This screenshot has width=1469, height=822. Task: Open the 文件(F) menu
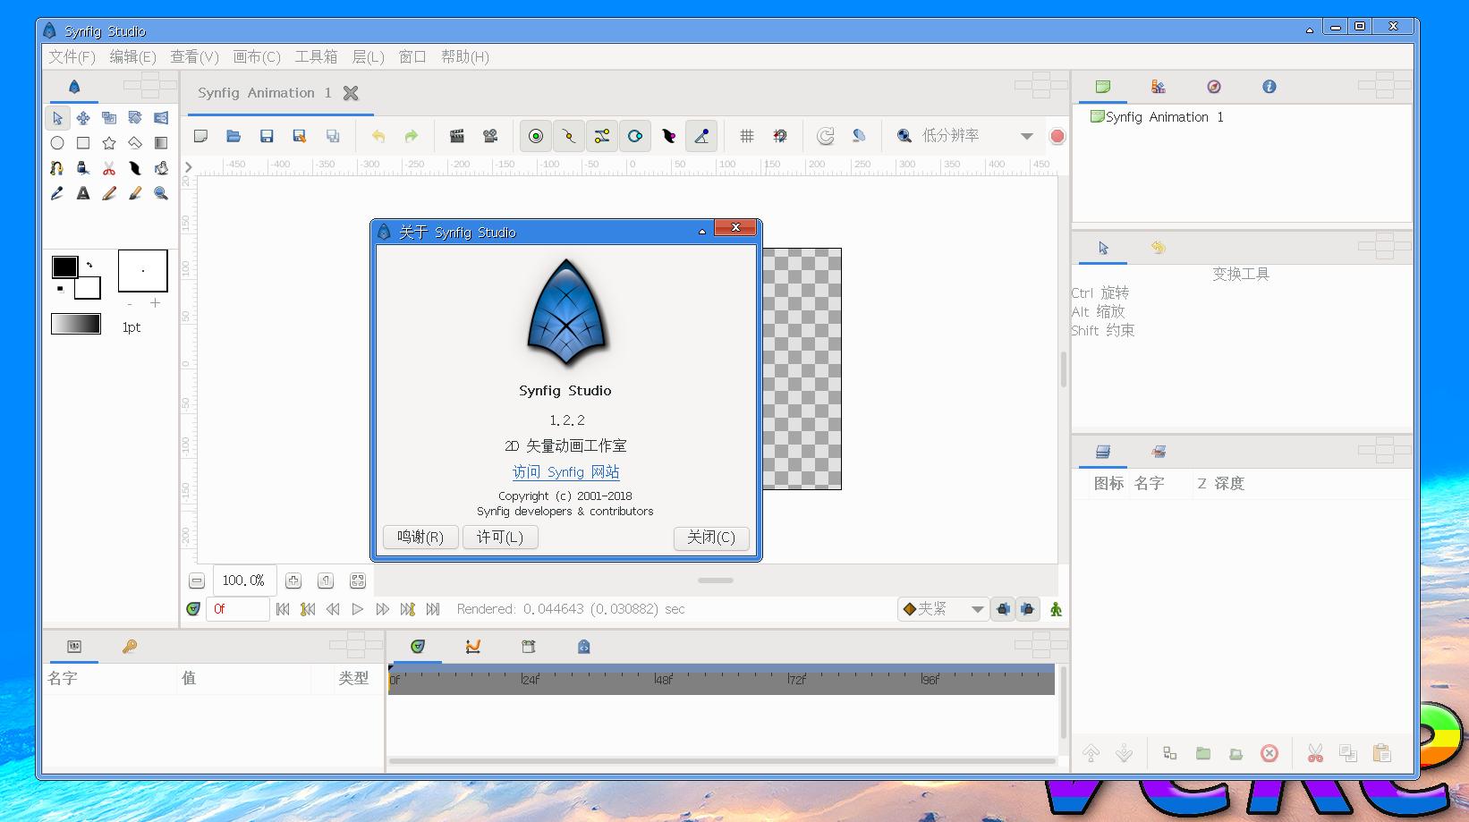point(72,56)
